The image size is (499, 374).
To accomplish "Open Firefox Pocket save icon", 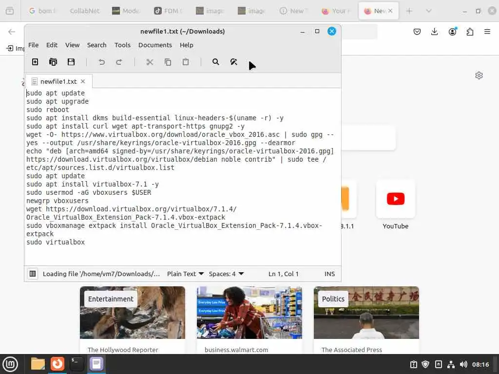I will tap(417, 32).
